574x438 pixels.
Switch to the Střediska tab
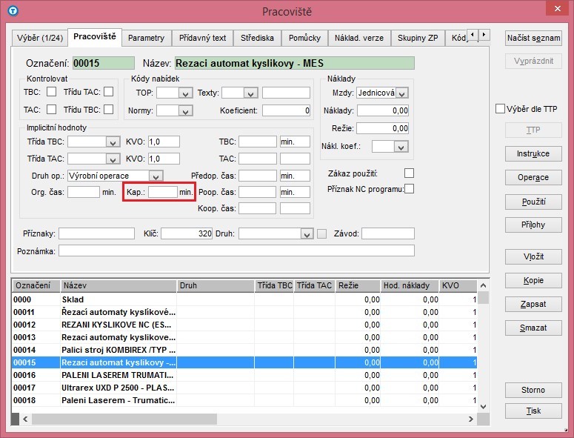click(x=257, y=38)
